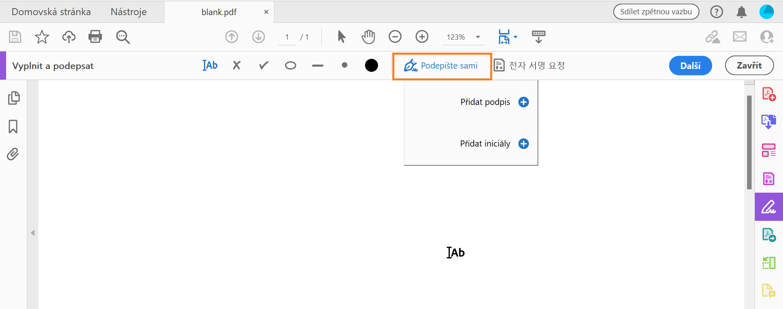Open notifications bell icon
The image size is (783, 309).
point(741,12)
